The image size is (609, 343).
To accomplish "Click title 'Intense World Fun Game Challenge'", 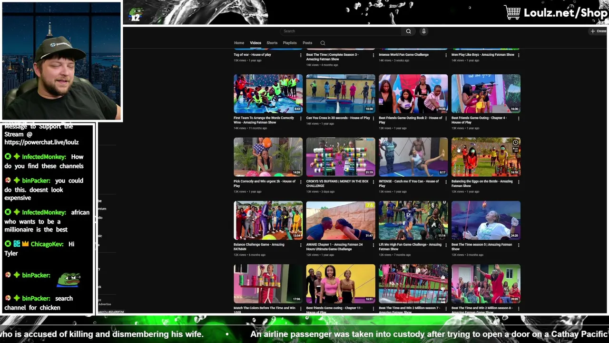I will click(x=403, y=55).
